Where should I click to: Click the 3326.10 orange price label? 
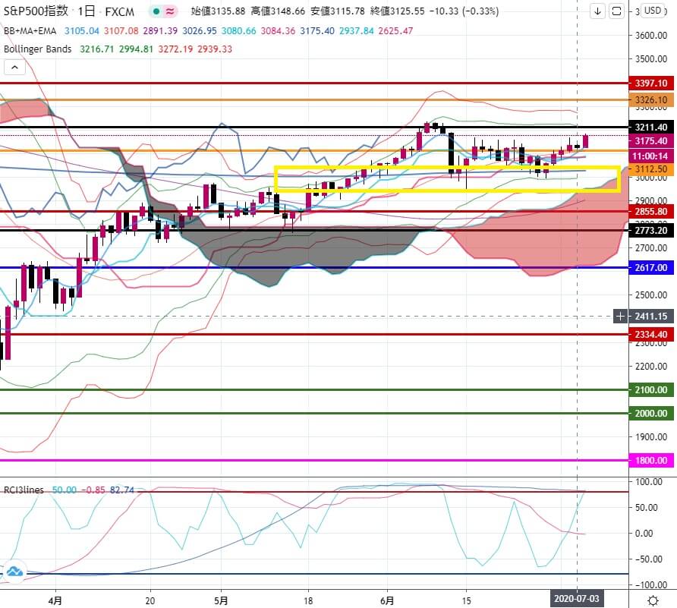tap(651, 99)
